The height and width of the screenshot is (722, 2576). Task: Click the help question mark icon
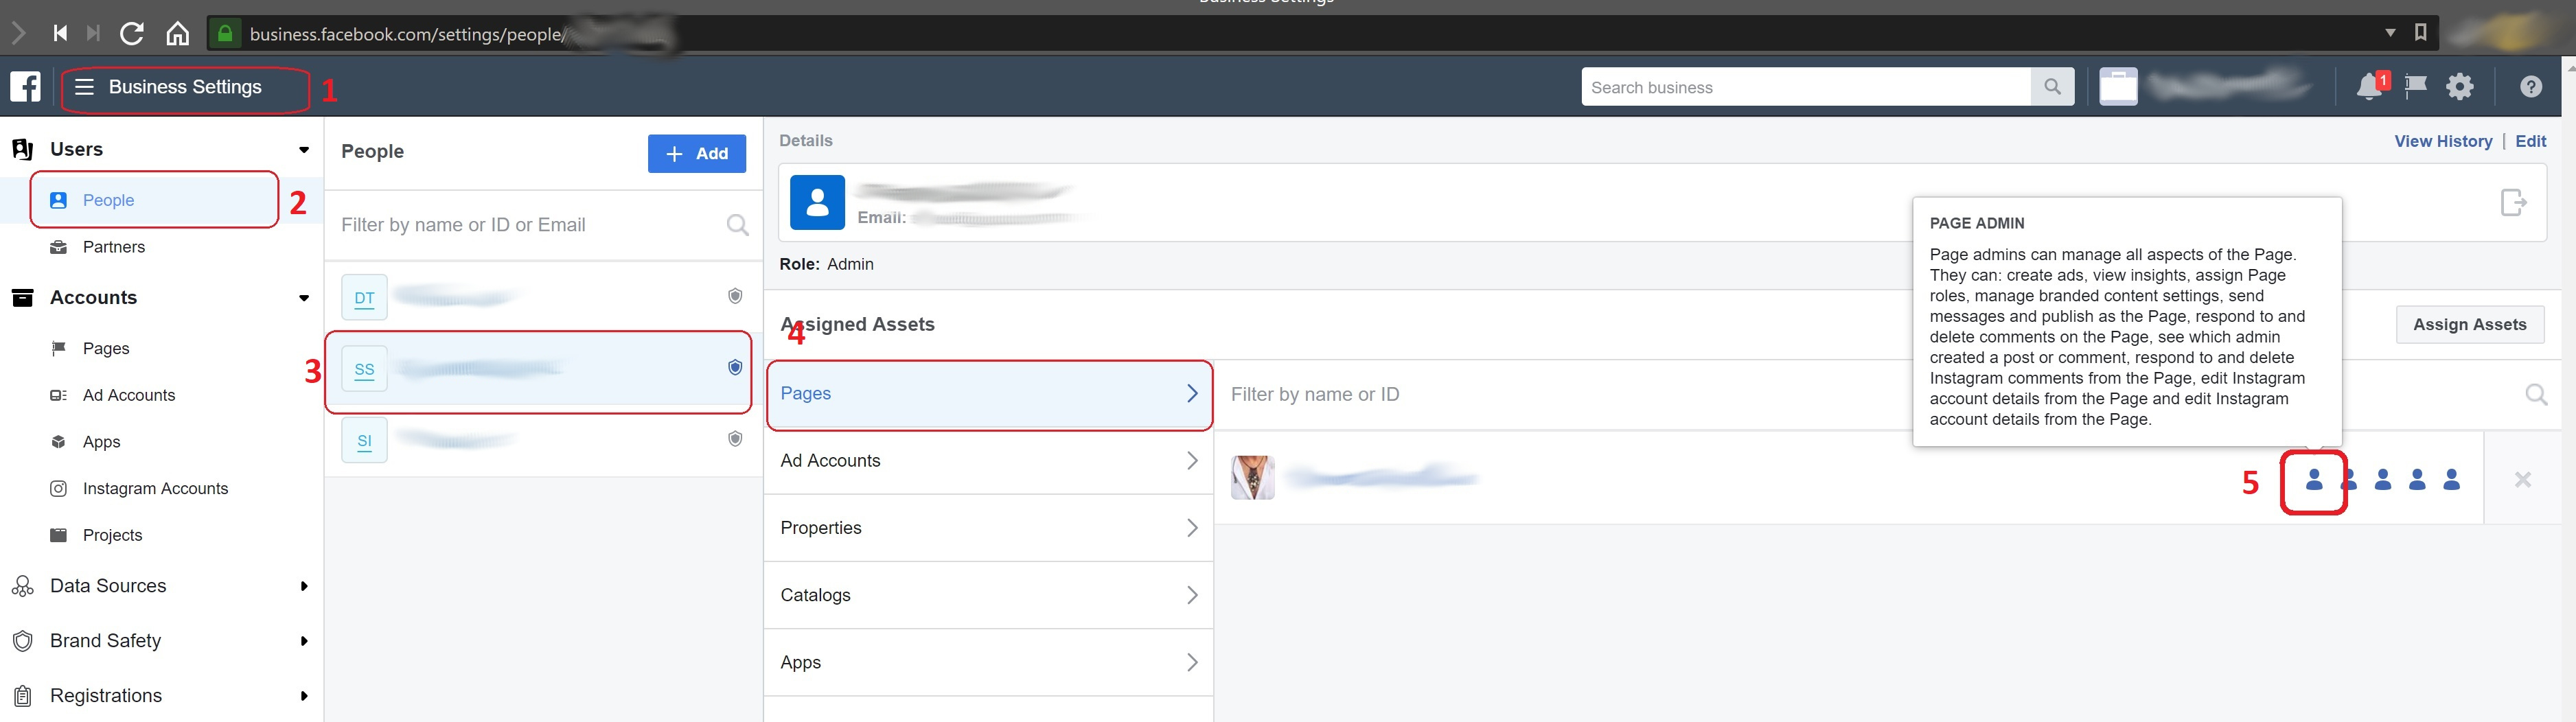2530,86
